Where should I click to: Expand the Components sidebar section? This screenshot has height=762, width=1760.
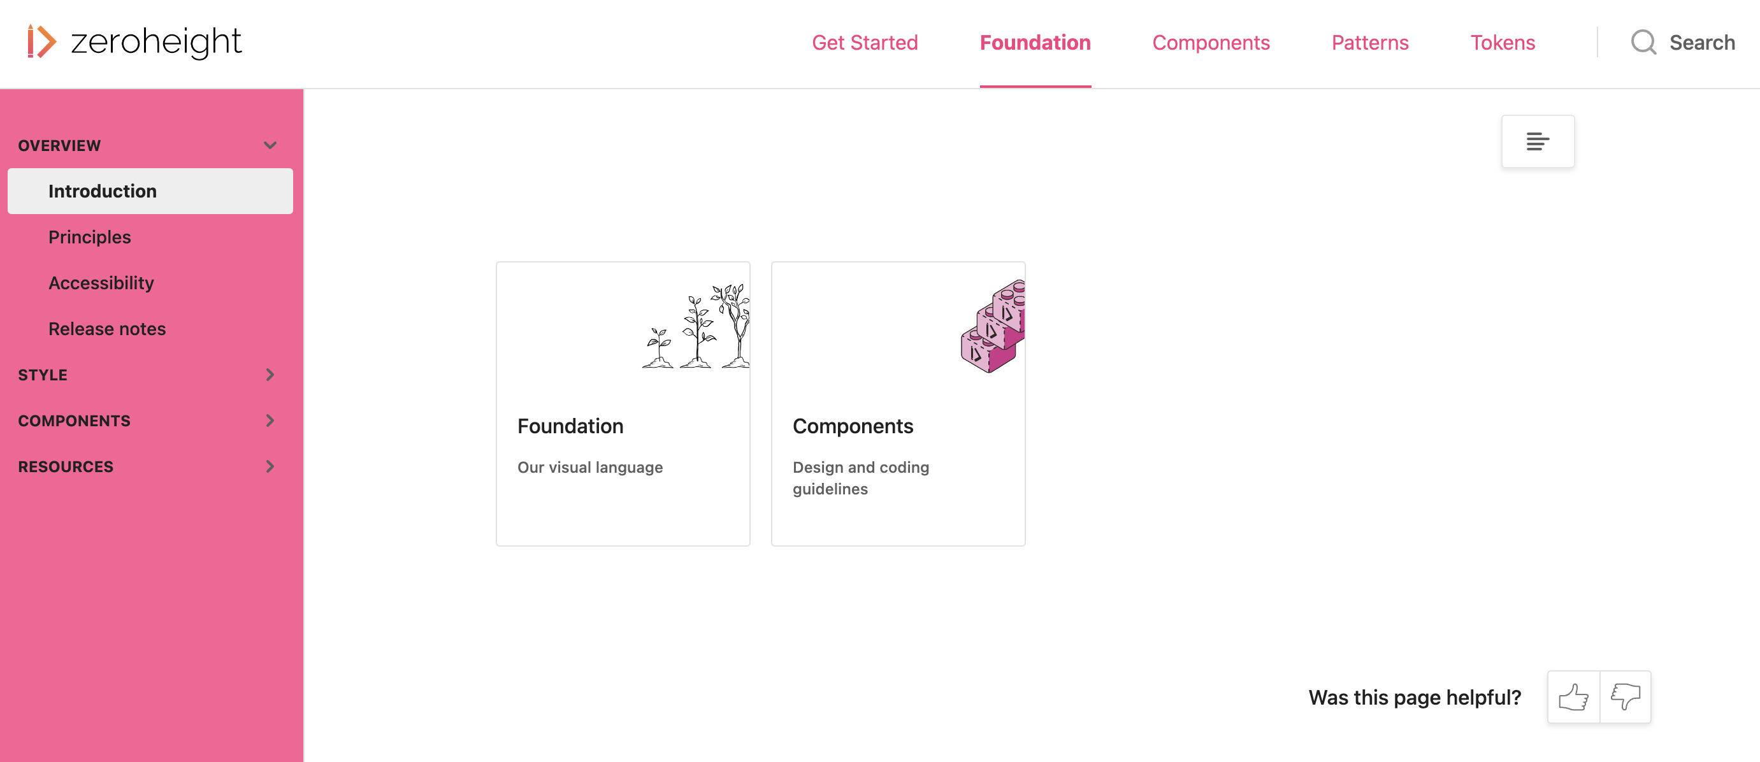(x=270, y=421)
